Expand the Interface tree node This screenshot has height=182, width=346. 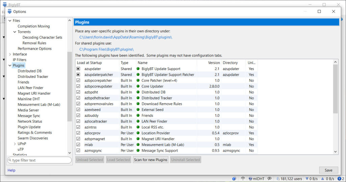click(x=9, y=54)
